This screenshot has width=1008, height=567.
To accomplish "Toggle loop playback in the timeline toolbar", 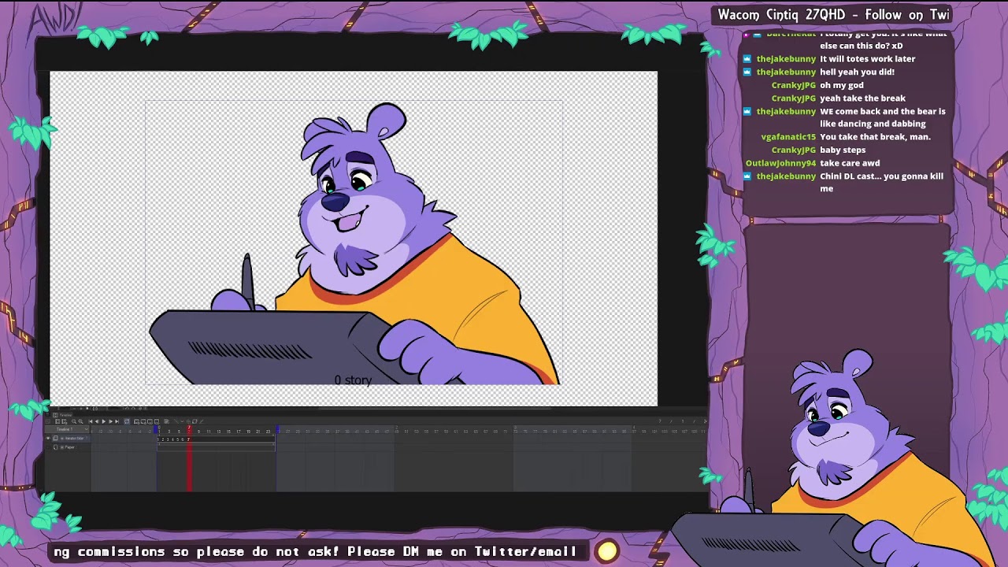I will [127, 421].
